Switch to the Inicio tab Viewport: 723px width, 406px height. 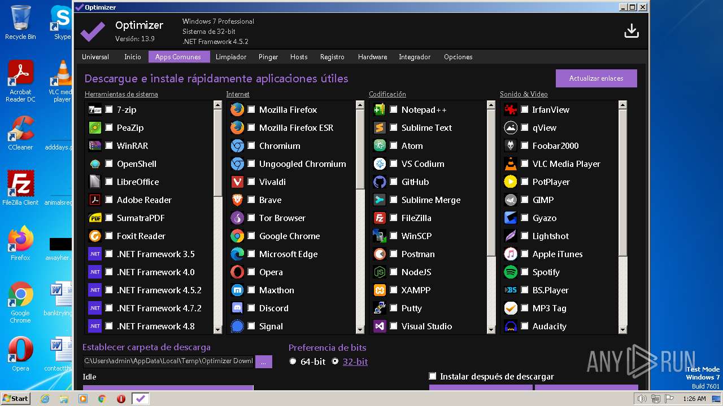tap(133, 57)
